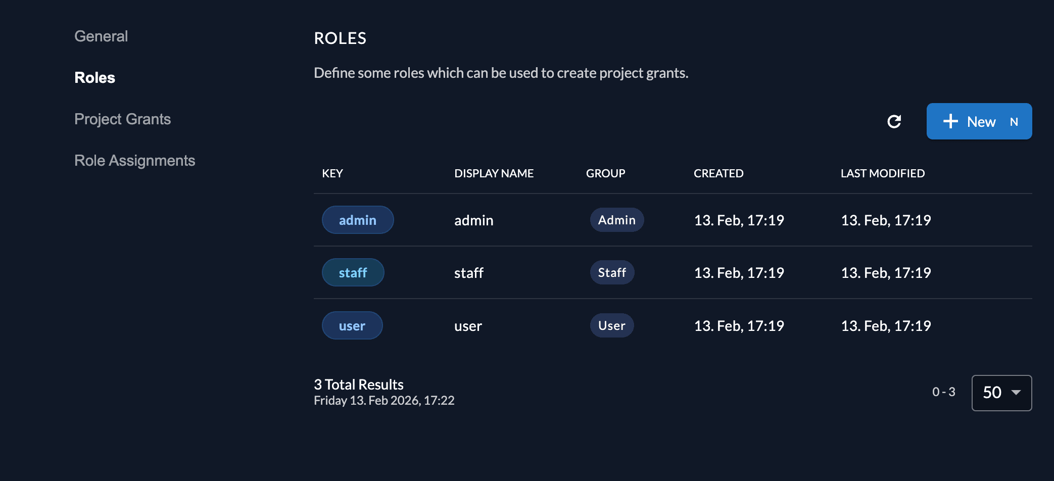Click the New button to create a role
Image resolution: width=1054 pixels, height=481 pixels.
(979, 121)
